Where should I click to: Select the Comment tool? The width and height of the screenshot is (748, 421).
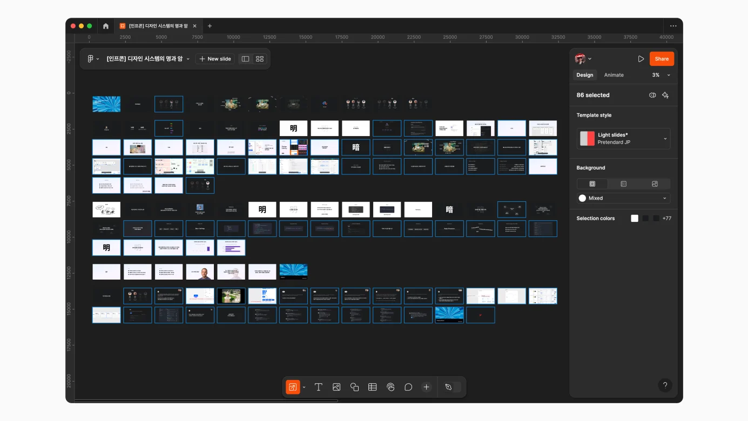(408, 387)
